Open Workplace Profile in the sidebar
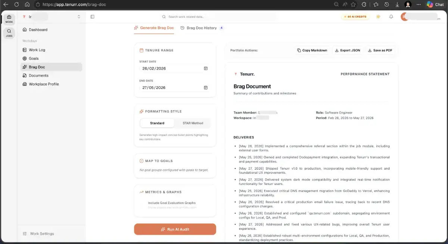The image size is (448, 244). (x=50, y=84)
